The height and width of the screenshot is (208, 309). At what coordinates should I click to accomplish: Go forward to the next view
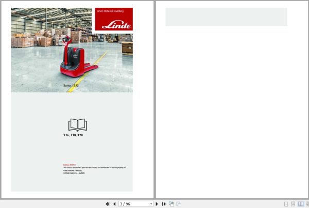[179, 204]
